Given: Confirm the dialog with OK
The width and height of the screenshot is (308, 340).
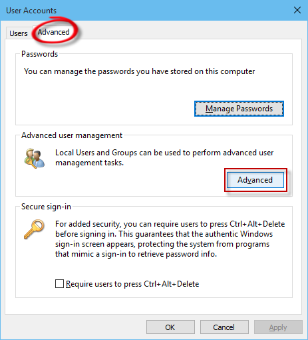Looking at the screenshot, I should click(x=170, y=327).
